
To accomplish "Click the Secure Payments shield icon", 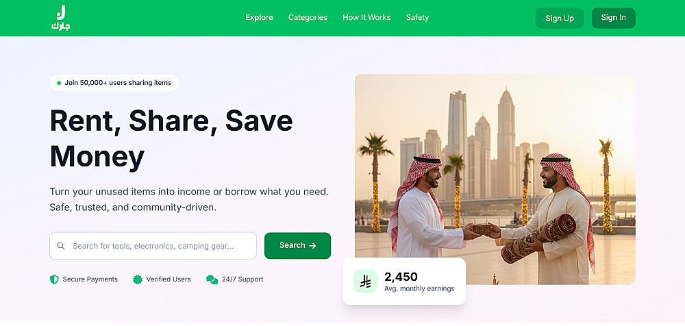I will tap(54, 279).
